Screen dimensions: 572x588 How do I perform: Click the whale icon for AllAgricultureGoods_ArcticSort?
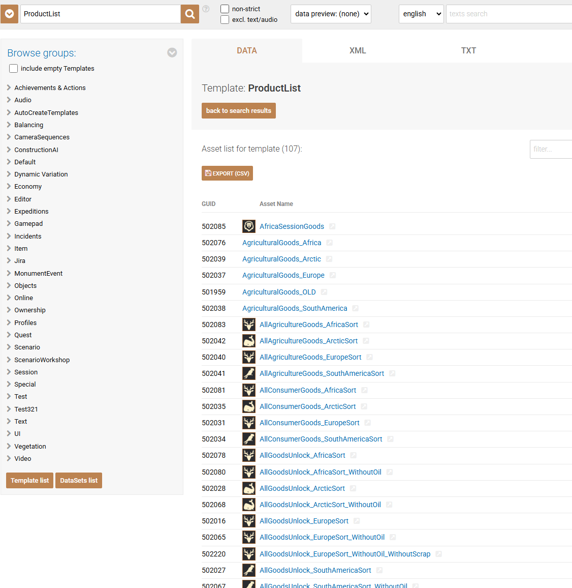249,341
